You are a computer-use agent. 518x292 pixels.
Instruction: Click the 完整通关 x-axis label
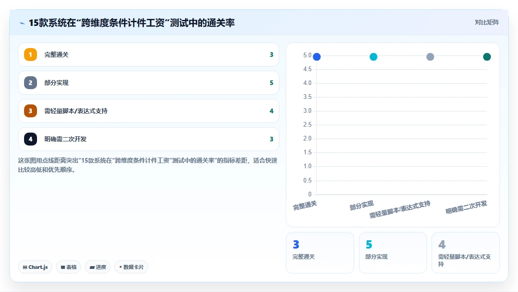coord(305,206)
